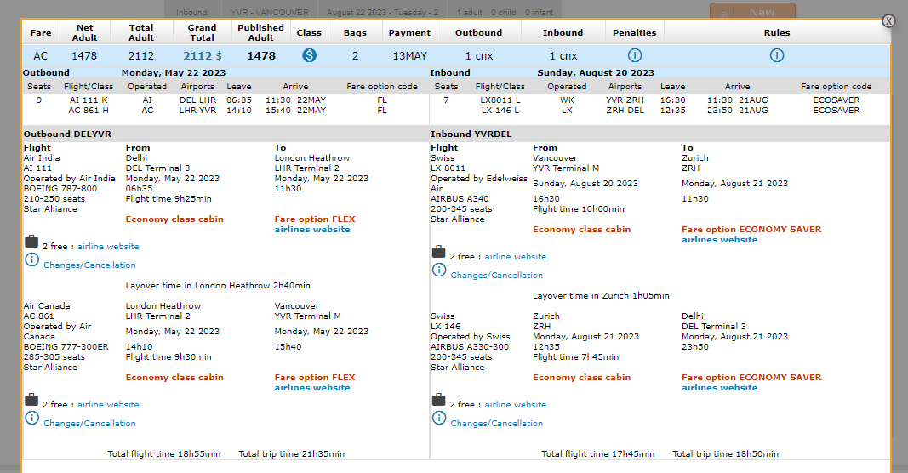The width and height of the screenshot is (908, 473).
Task: Open 'airlines website' under FLEX for AC 861
Action: tap(312, 388)
